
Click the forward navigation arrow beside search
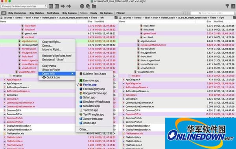187,13
